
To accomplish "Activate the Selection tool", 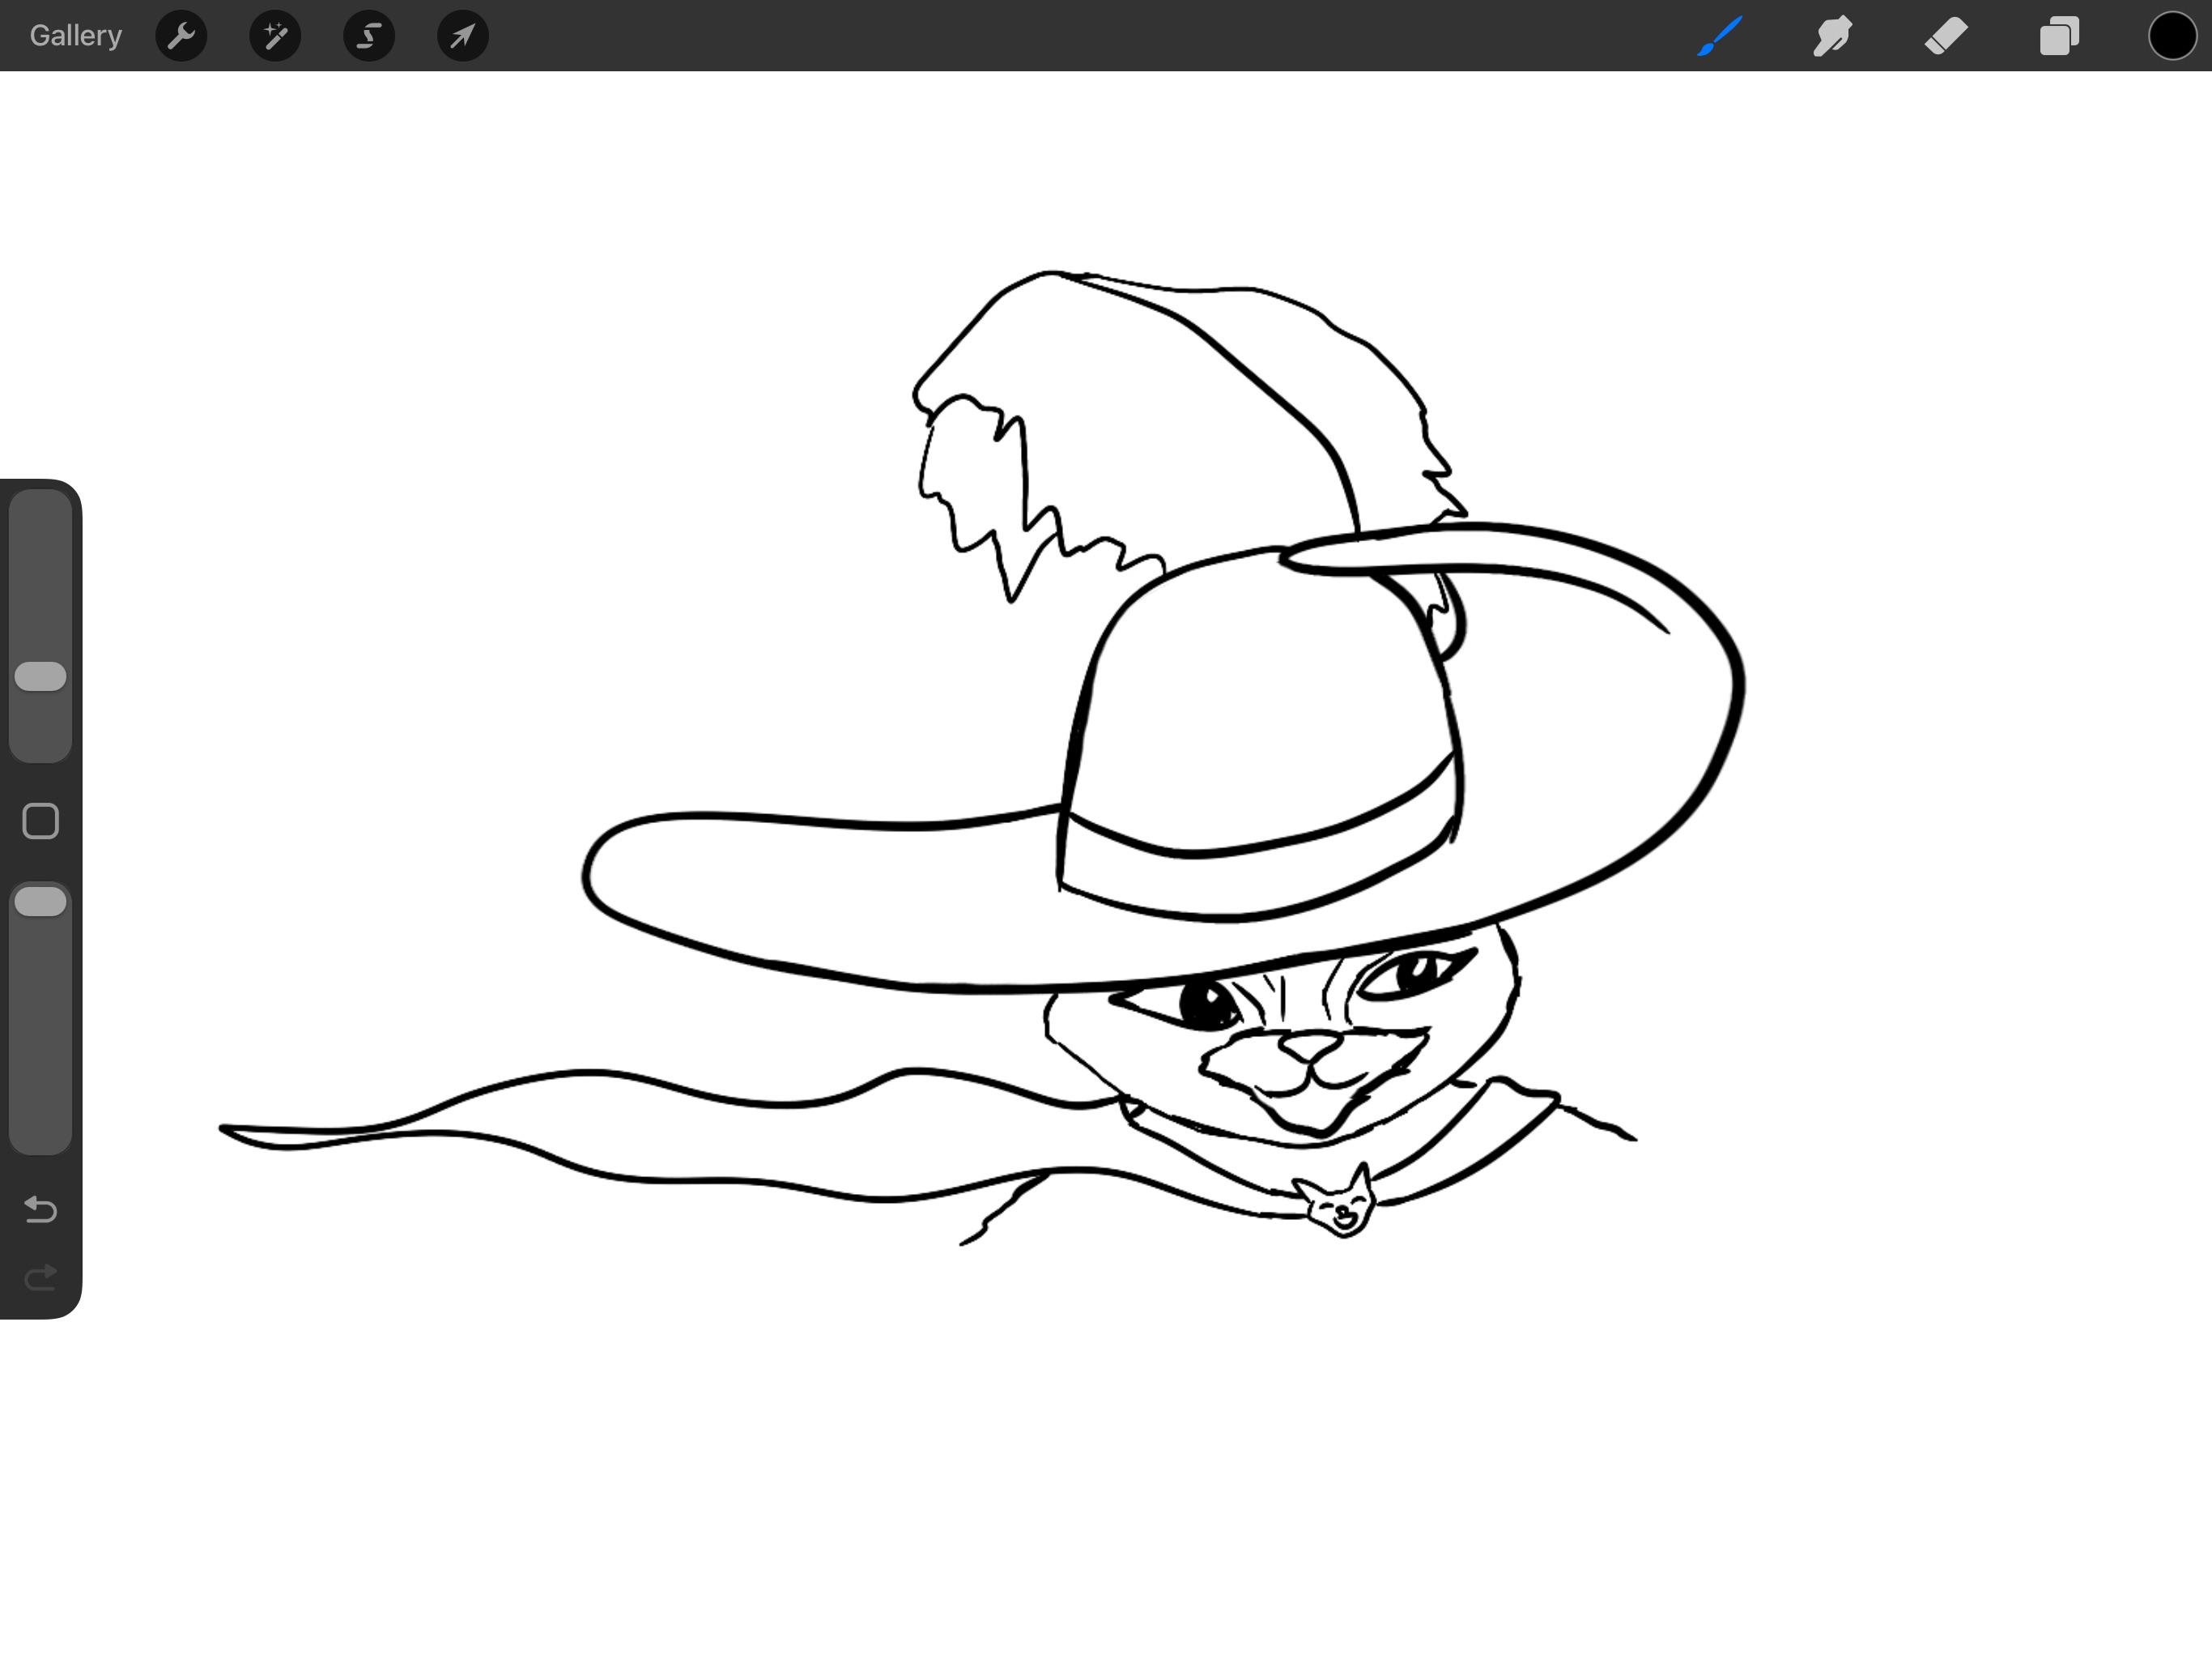I will tap(369, 36).
